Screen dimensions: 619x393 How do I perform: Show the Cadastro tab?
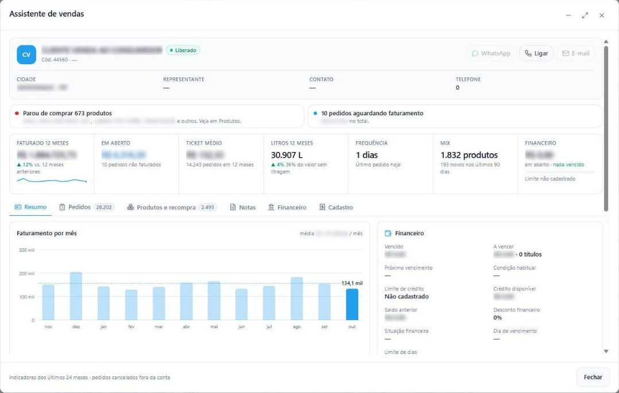click(336, 207)
